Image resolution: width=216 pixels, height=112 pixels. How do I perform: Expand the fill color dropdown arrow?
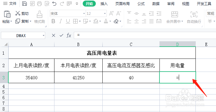[x=100, y=21]
